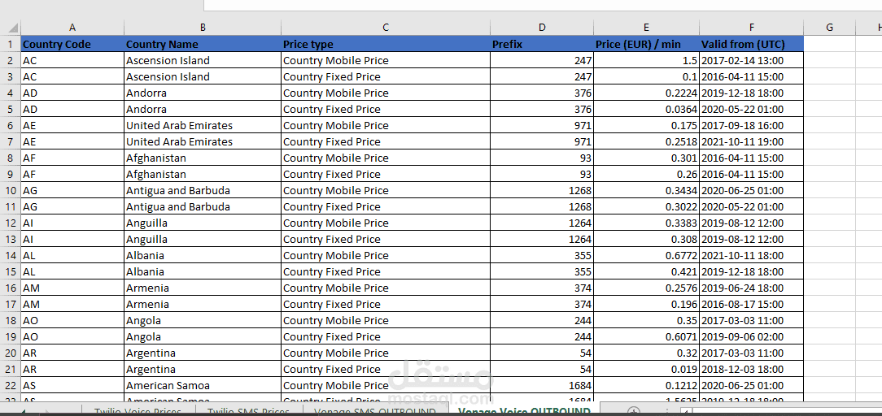Select row 10 header
The image size is (882, 416).
10,190
